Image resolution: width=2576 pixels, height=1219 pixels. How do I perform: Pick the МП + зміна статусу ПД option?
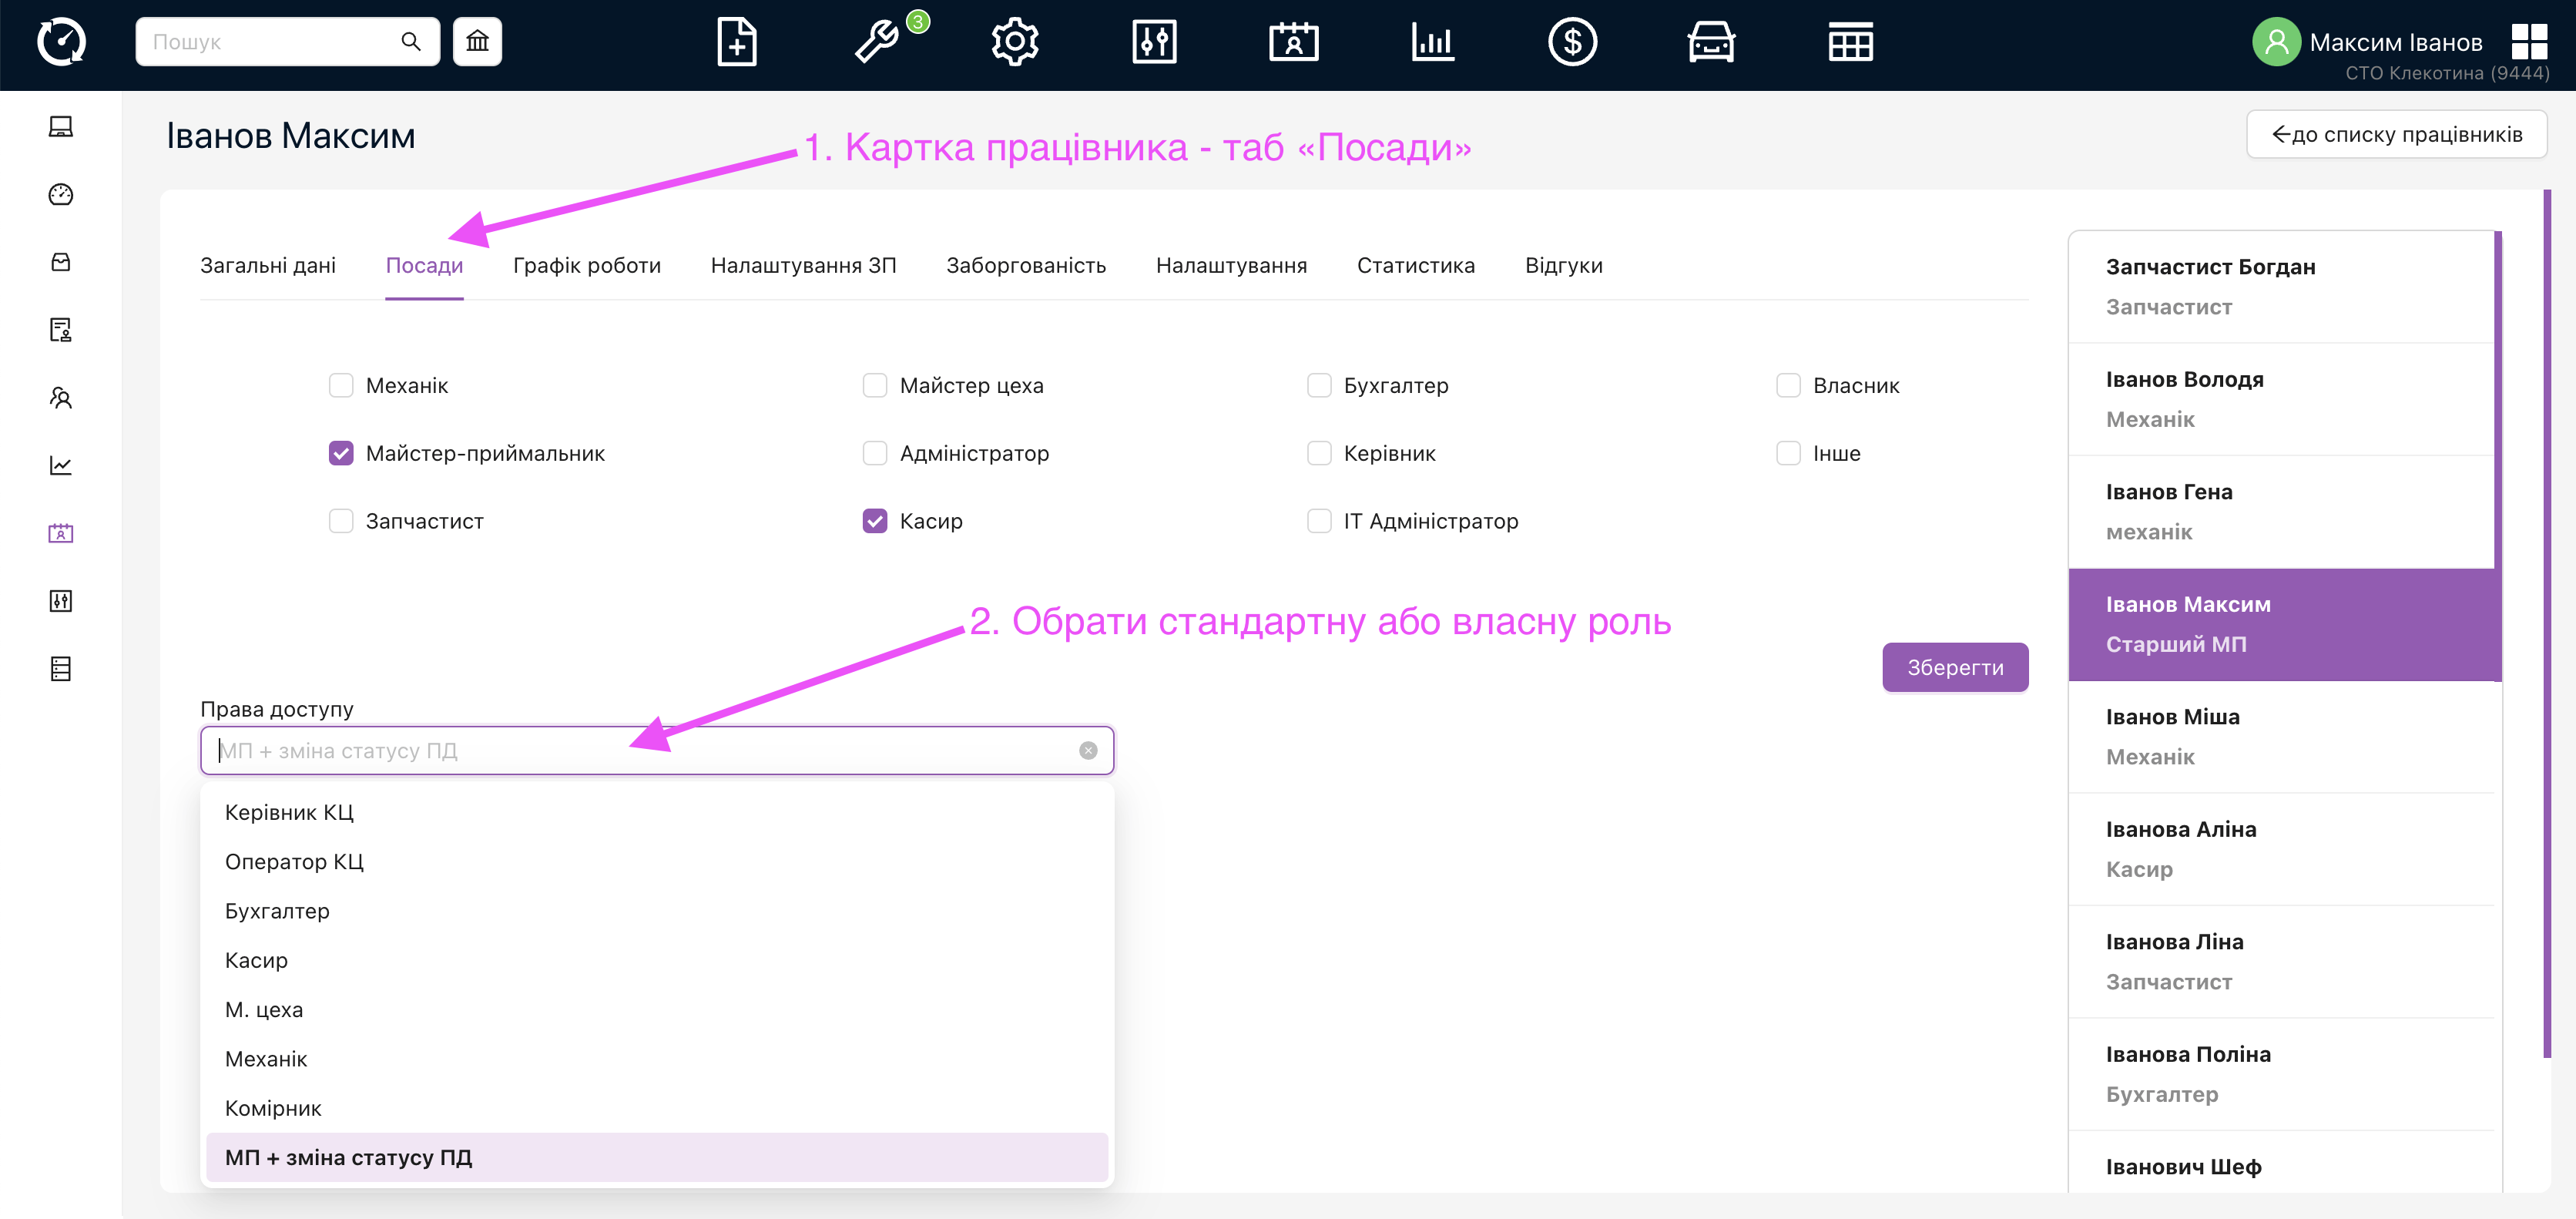point(348,1158)
